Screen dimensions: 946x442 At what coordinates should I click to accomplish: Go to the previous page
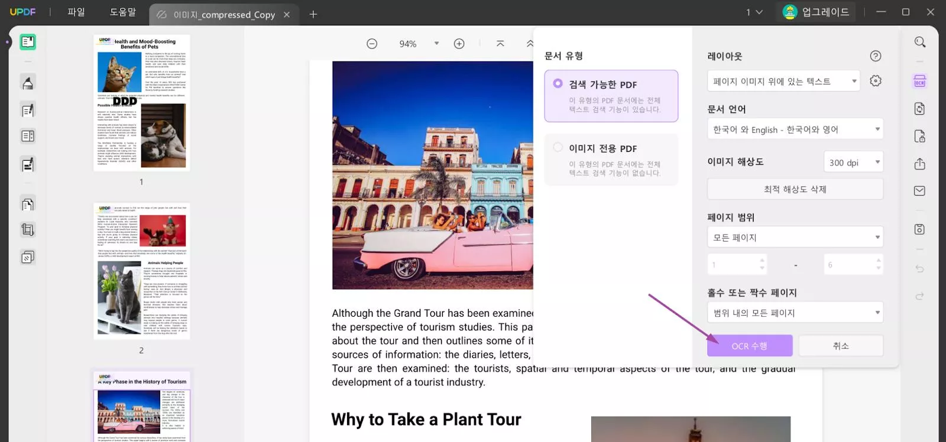point(529,44)
